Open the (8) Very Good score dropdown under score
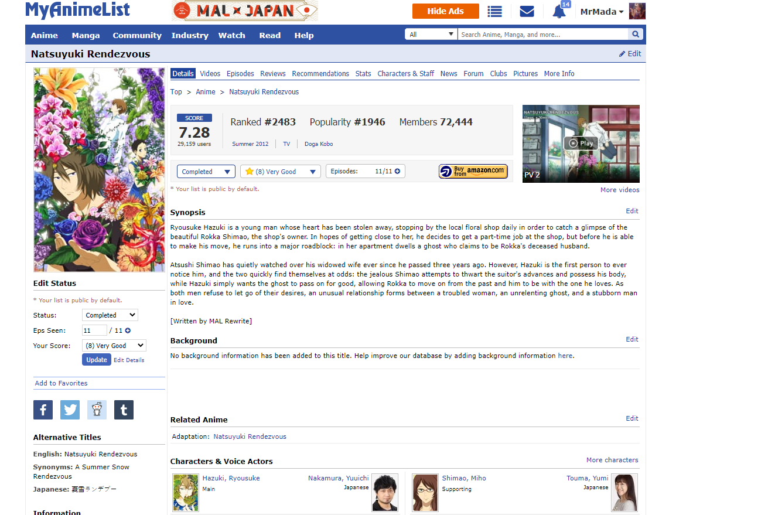The image size is (768, 515). pos(281,172)
